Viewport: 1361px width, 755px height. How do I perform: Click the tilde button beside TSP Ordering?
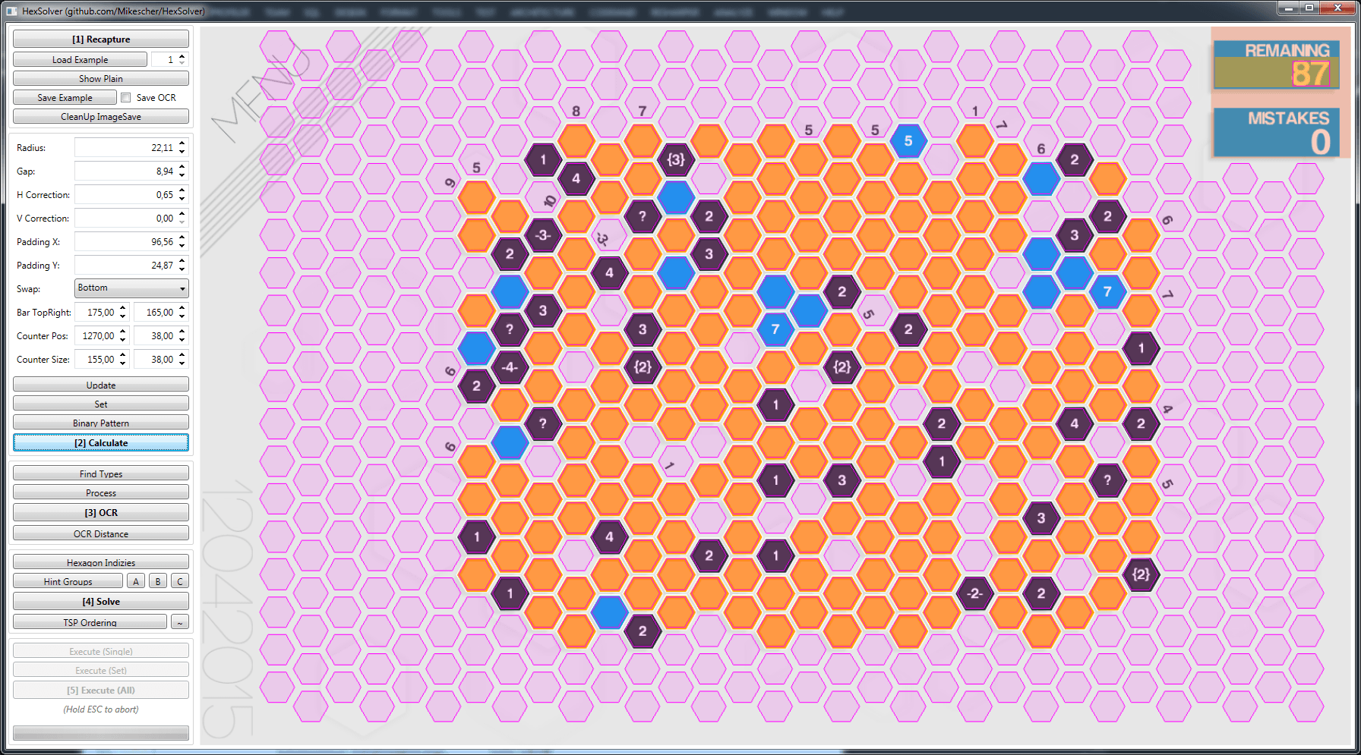179,622
